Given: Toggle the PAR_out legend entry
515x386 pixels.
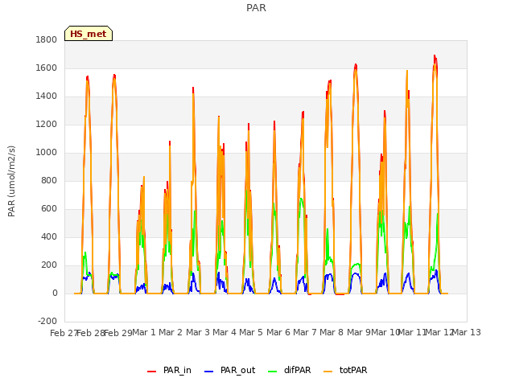Looking at the screenshot, I should click(x=229, y=370).
